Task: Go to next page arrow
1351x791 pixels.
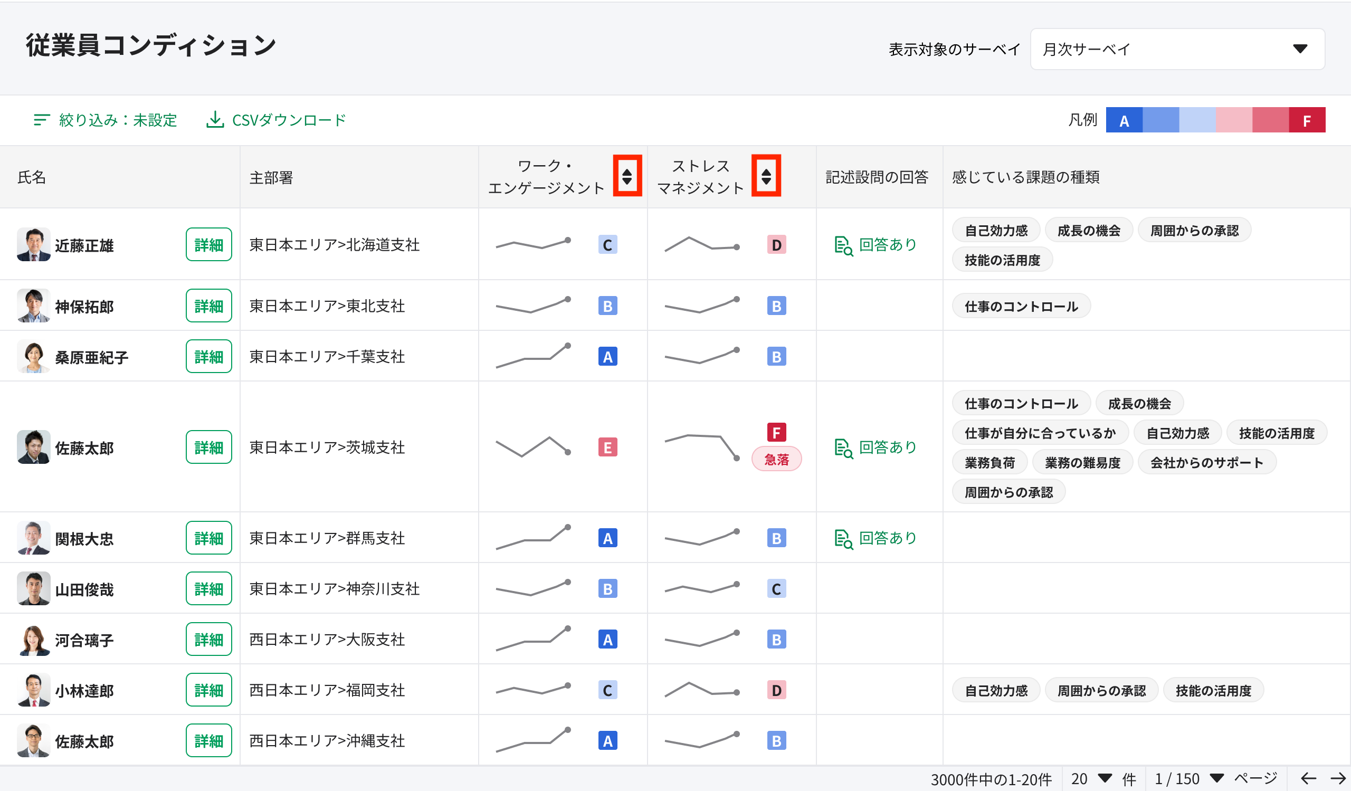Action: pos(1338,778)
